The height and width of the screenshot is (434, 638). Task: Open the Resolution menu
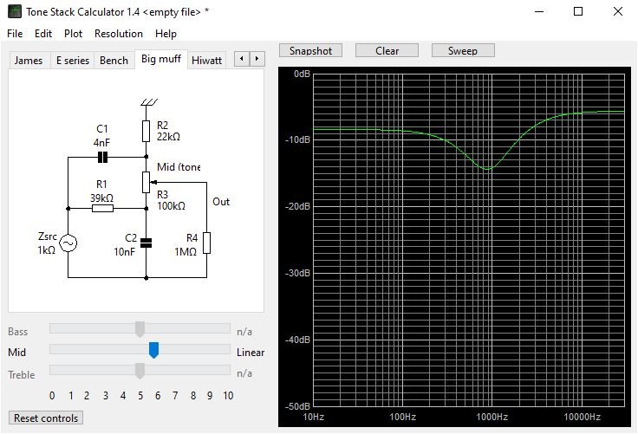click(x=119, y=34)
